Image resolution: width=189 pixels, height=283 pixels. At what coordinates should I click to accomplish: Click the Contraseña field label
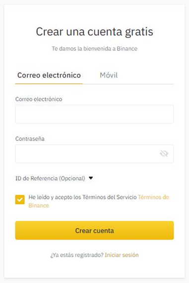pyautogui.click(x=30, y=139)
